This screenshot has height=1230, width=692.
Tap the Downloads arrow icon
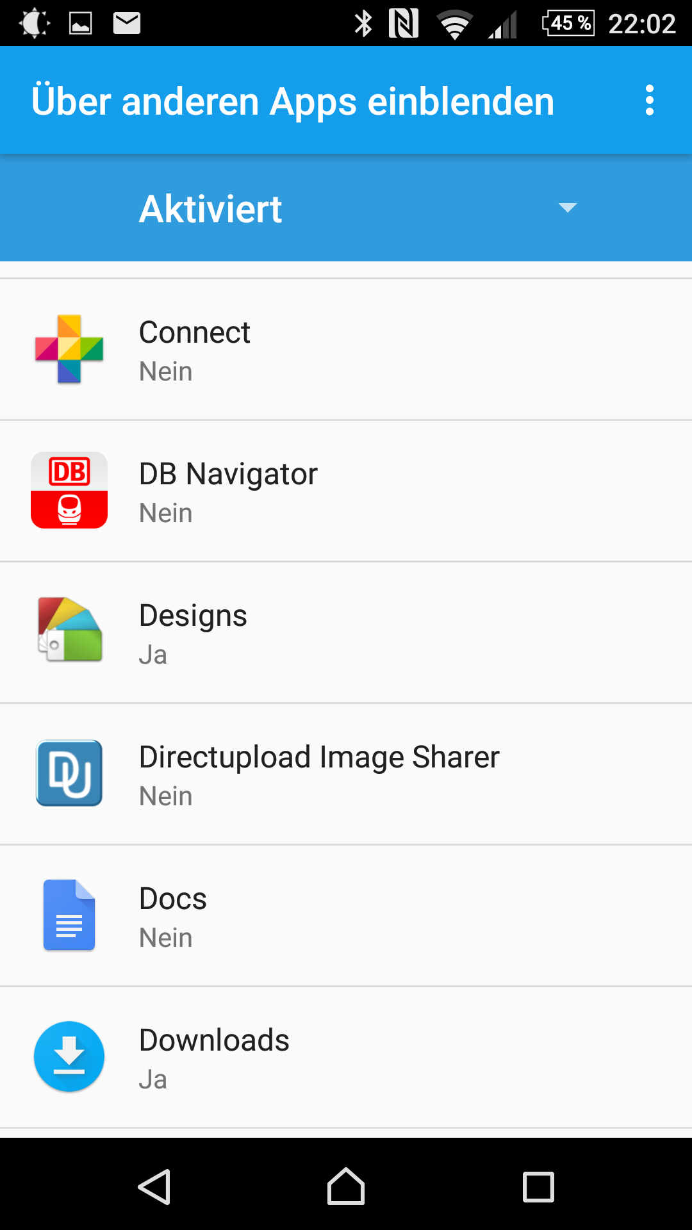coord(69,1056)
